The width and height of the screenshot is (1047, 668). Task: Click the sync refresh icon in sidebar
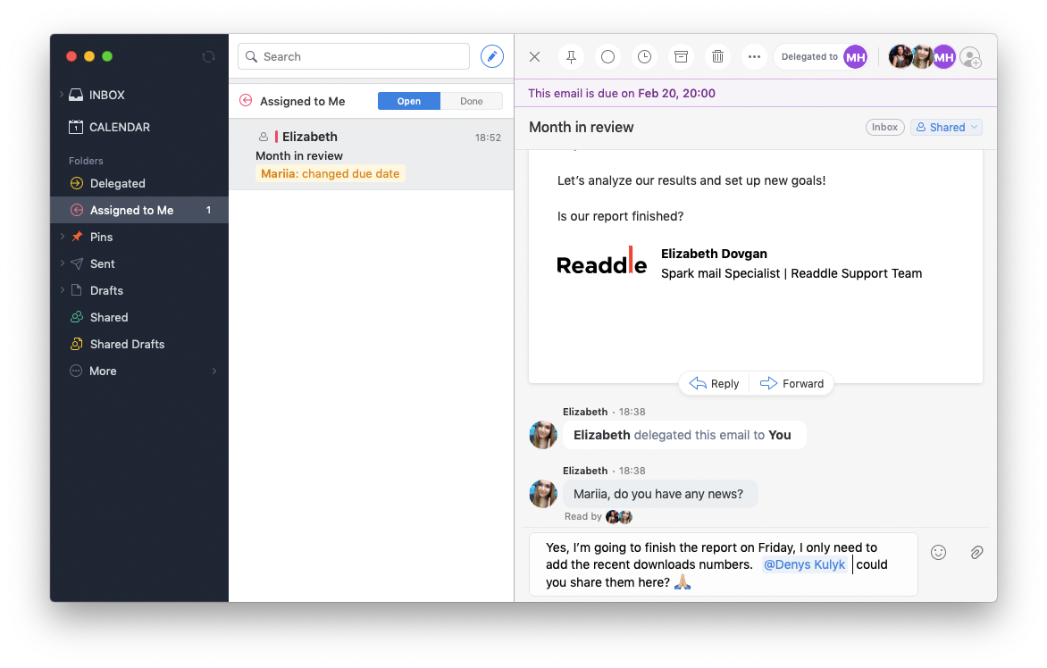[x=208, y=57]
